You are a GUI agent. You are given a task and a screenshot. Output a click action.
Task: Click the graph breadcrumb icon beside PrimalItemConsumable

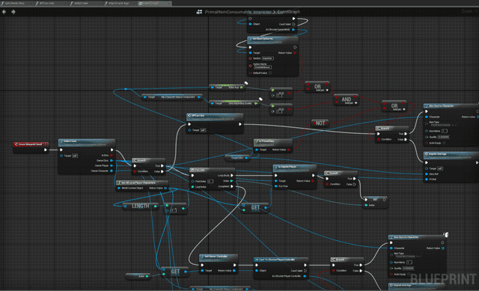click(199, 12)
